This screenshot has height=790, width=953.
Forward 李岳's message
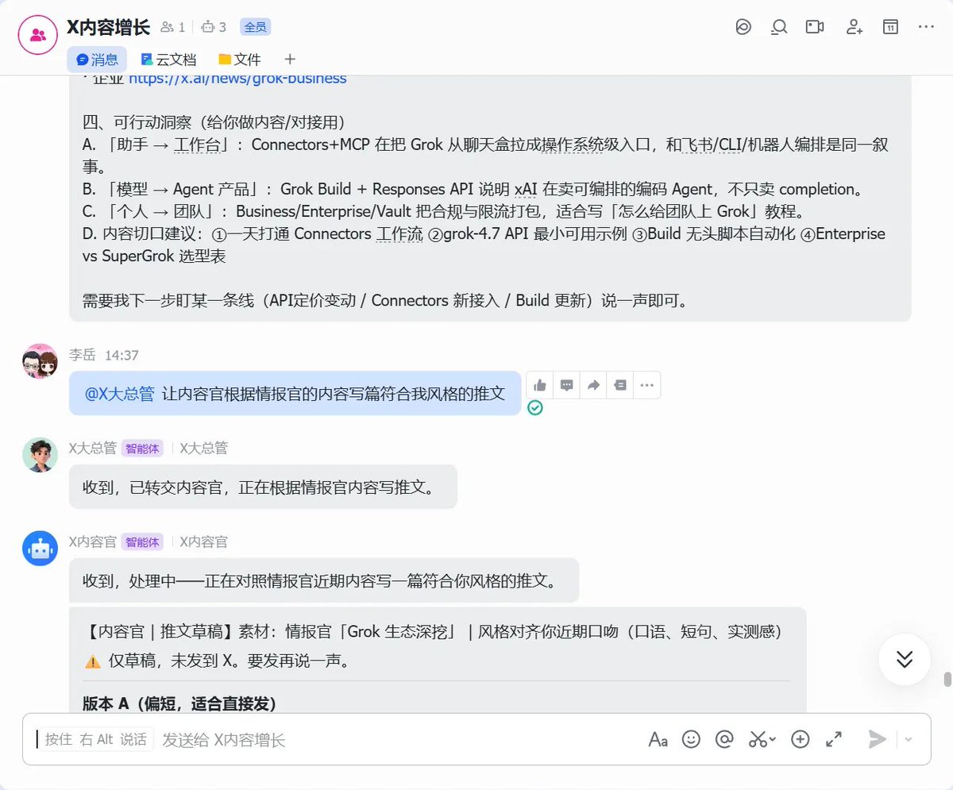click(593, 385)
